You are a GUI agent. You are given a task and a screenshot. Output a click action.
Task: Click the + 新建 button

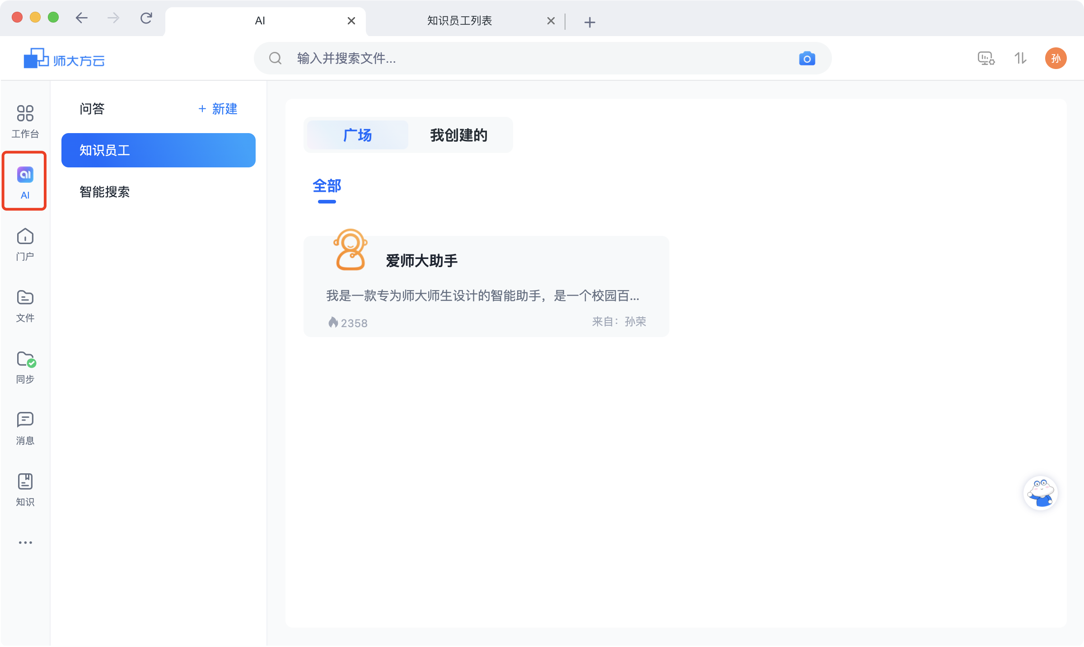[x=218, y=109]
